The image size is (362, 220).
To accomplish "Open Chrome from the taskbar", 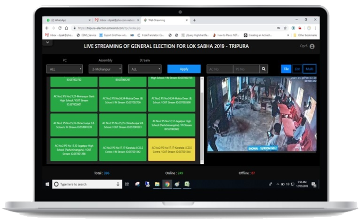I will tap(167, 184).
